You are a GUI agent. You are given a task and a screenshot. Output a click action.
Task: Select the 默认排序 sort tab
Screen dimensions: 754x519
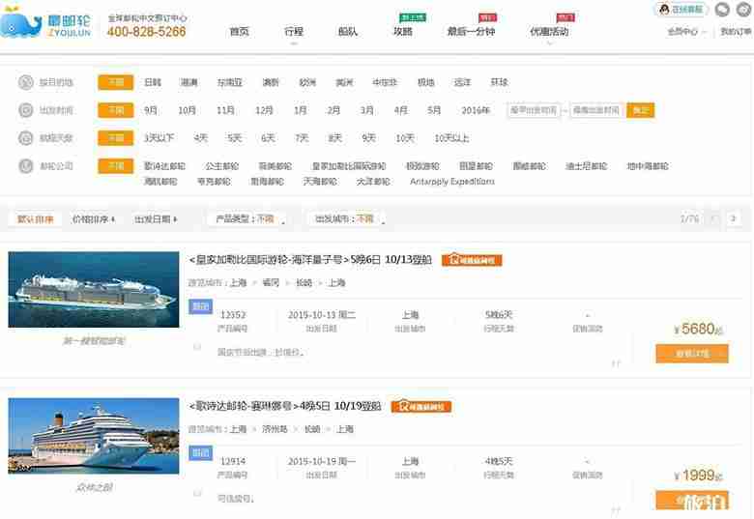36,219
